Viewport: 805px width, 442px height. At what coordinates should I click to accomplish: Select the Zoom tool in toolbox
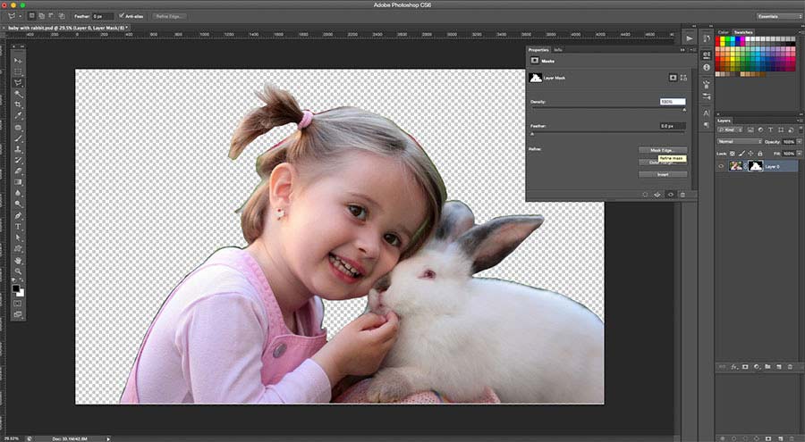(18, 271)
